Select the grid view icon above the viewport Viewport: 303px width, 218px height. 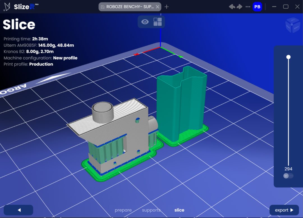click(158, 22)
